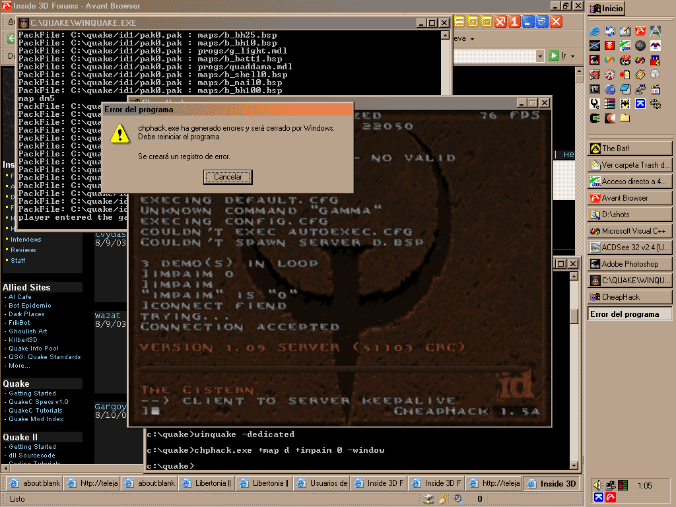Switch to CheapHack taskbar button
The width and height of the screenshot is (676, 507).
(629, 297)
